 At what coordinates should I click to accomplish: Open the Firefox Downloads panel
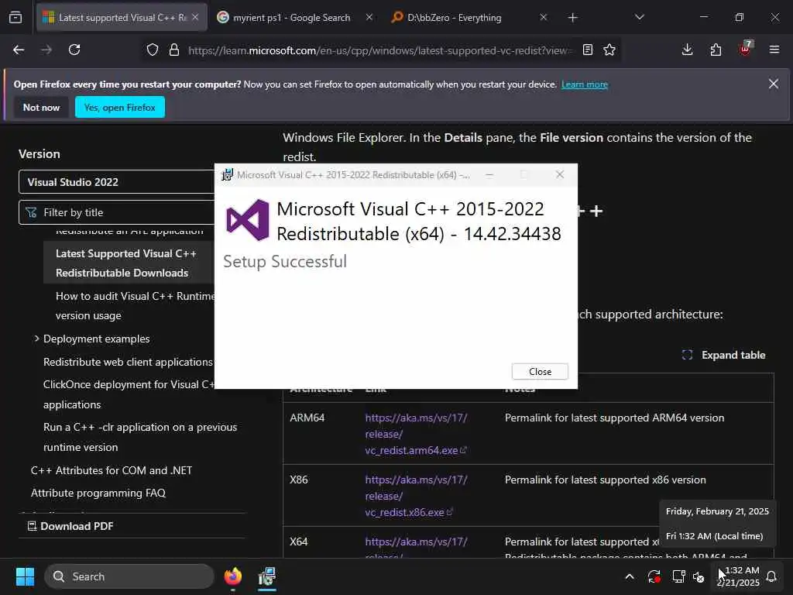tap(688, 50)
